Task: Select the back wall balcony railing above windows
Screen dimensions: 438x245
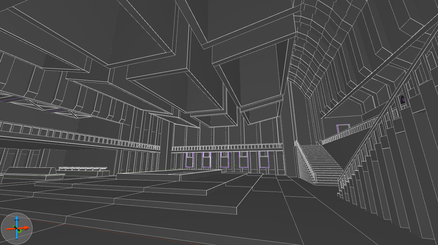Action: coord(227,147)
